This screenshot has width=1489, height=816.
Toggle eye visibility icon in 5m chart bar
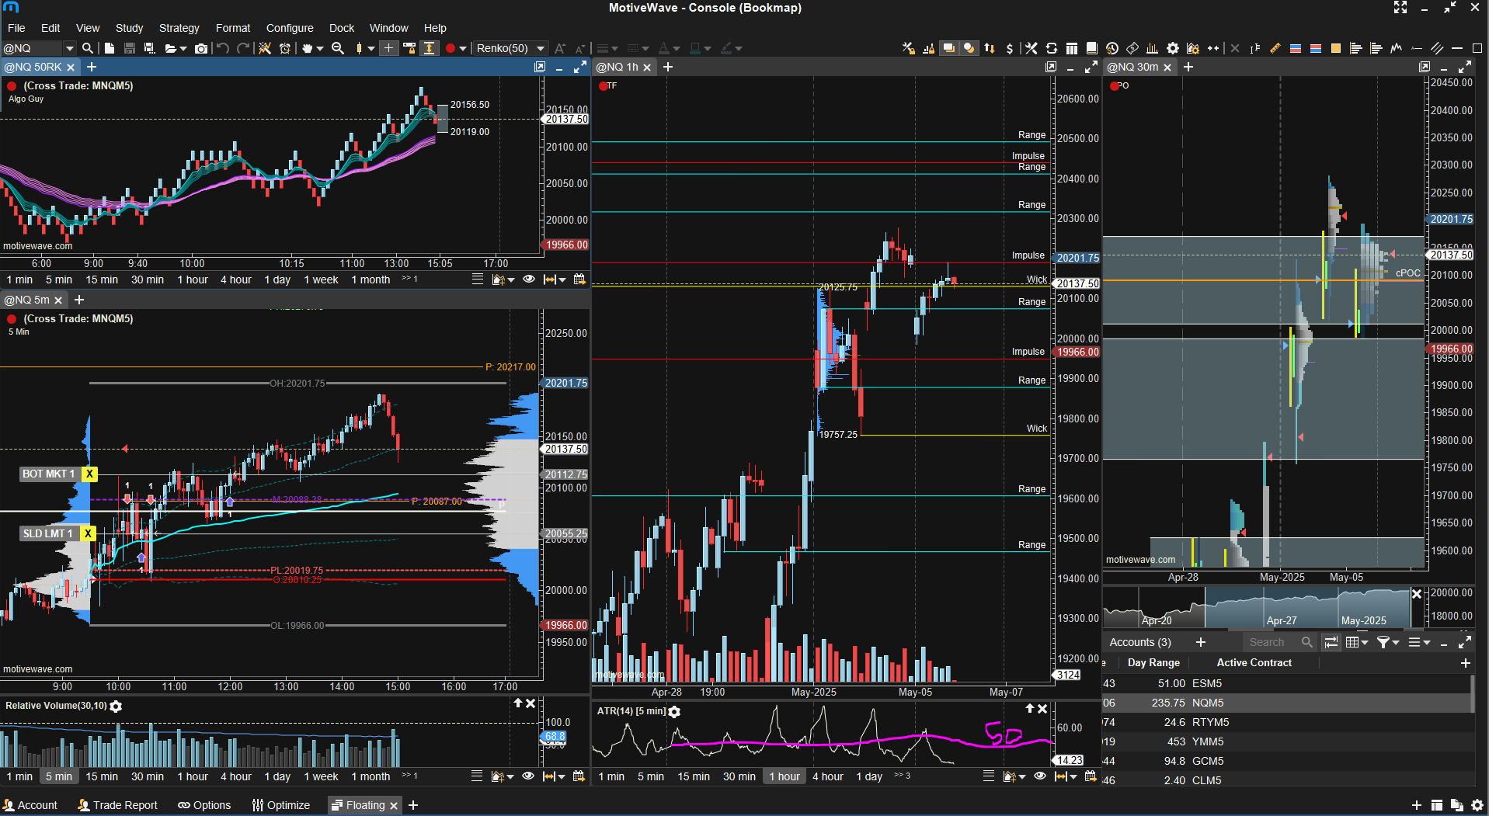coord(528,776)
